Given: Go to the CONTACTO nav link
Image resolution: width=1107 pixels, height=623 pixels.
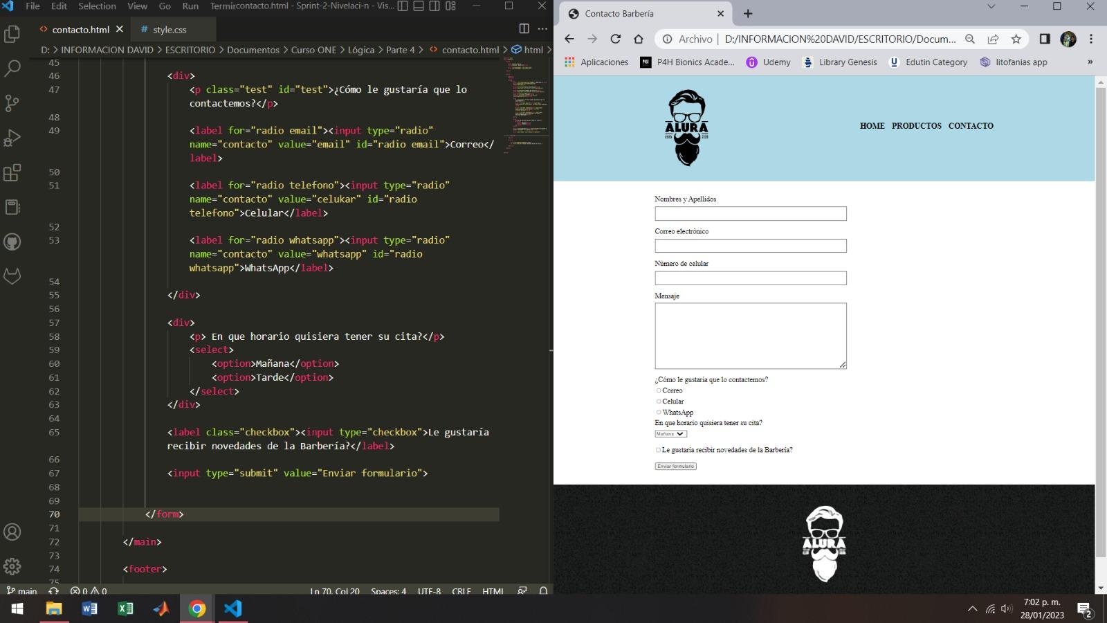Looking at the screenshot, I should 971,126.
